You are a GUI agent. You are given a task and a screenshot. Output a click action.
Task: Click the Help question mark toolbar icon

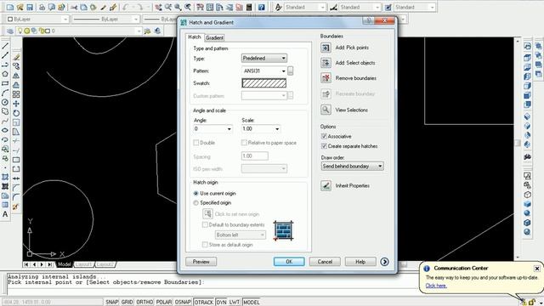[x=261, y=7]
